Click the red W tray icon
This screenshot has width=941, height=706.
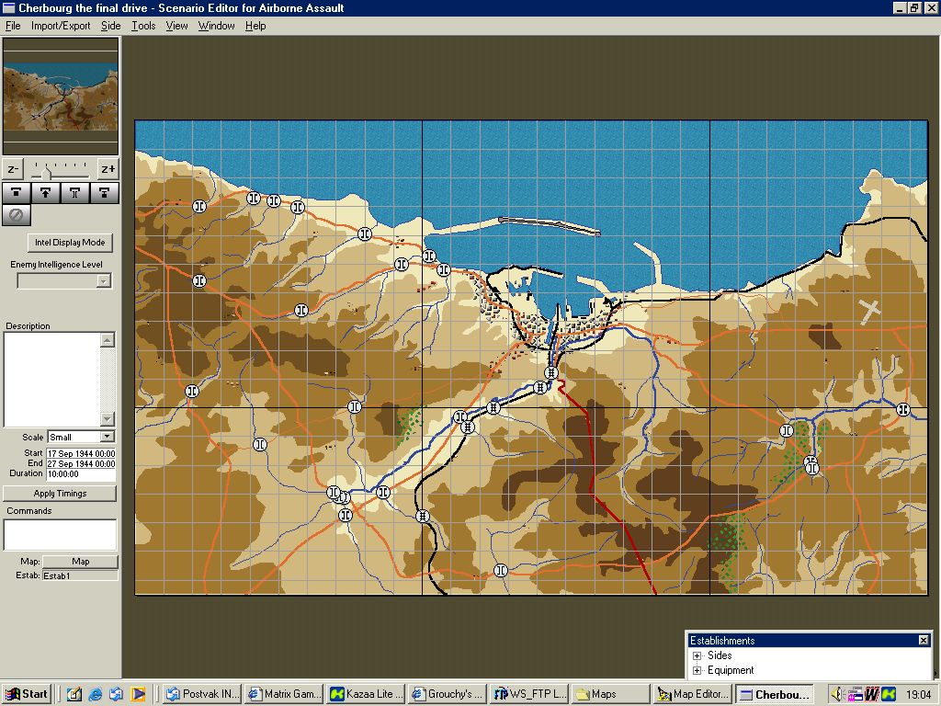point(871,694)
